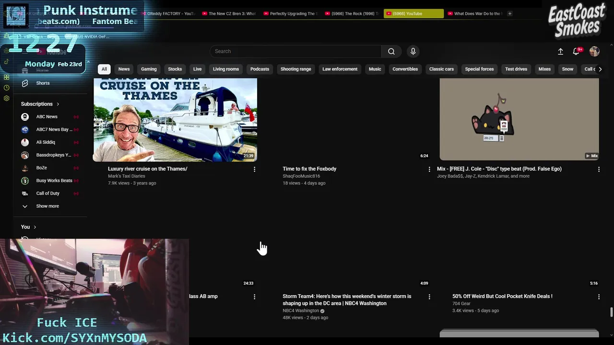Switch to Perfectly Upgrading browser tab
614x345 pixels.
click(x=291, y=13)
